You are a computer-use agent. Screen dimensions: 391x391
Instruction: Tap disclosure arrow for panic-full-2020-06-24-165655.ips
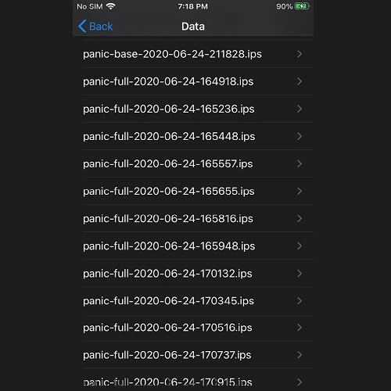coord(300,191)
